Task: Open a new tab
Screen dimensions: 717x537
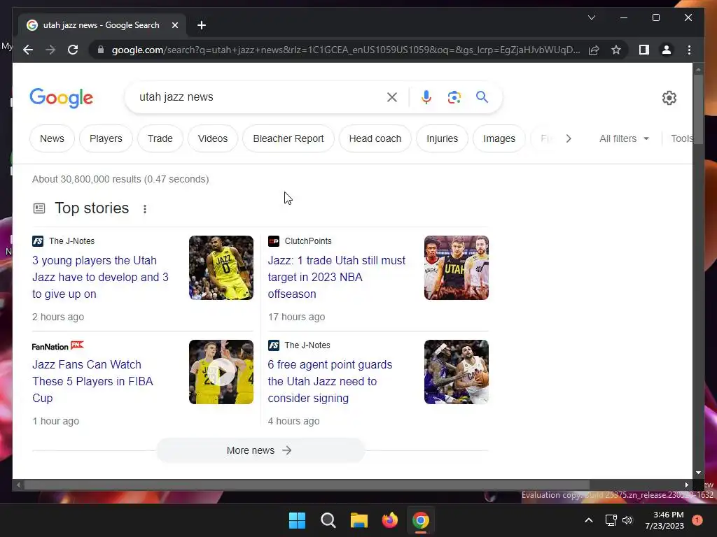Action: tap(201, 25)
